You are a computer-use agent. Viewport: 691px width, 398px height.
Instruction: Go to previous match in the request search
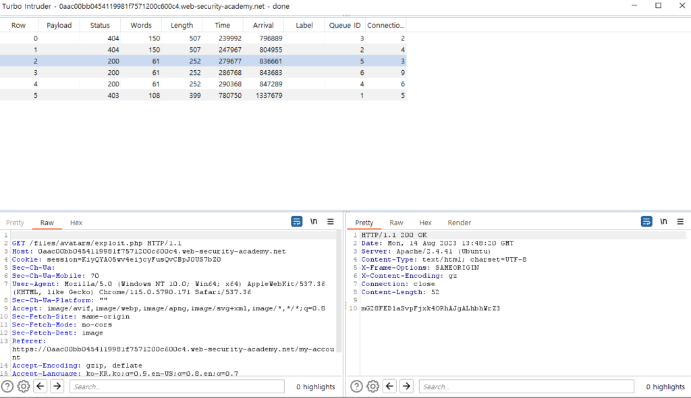tap(40, 387)
